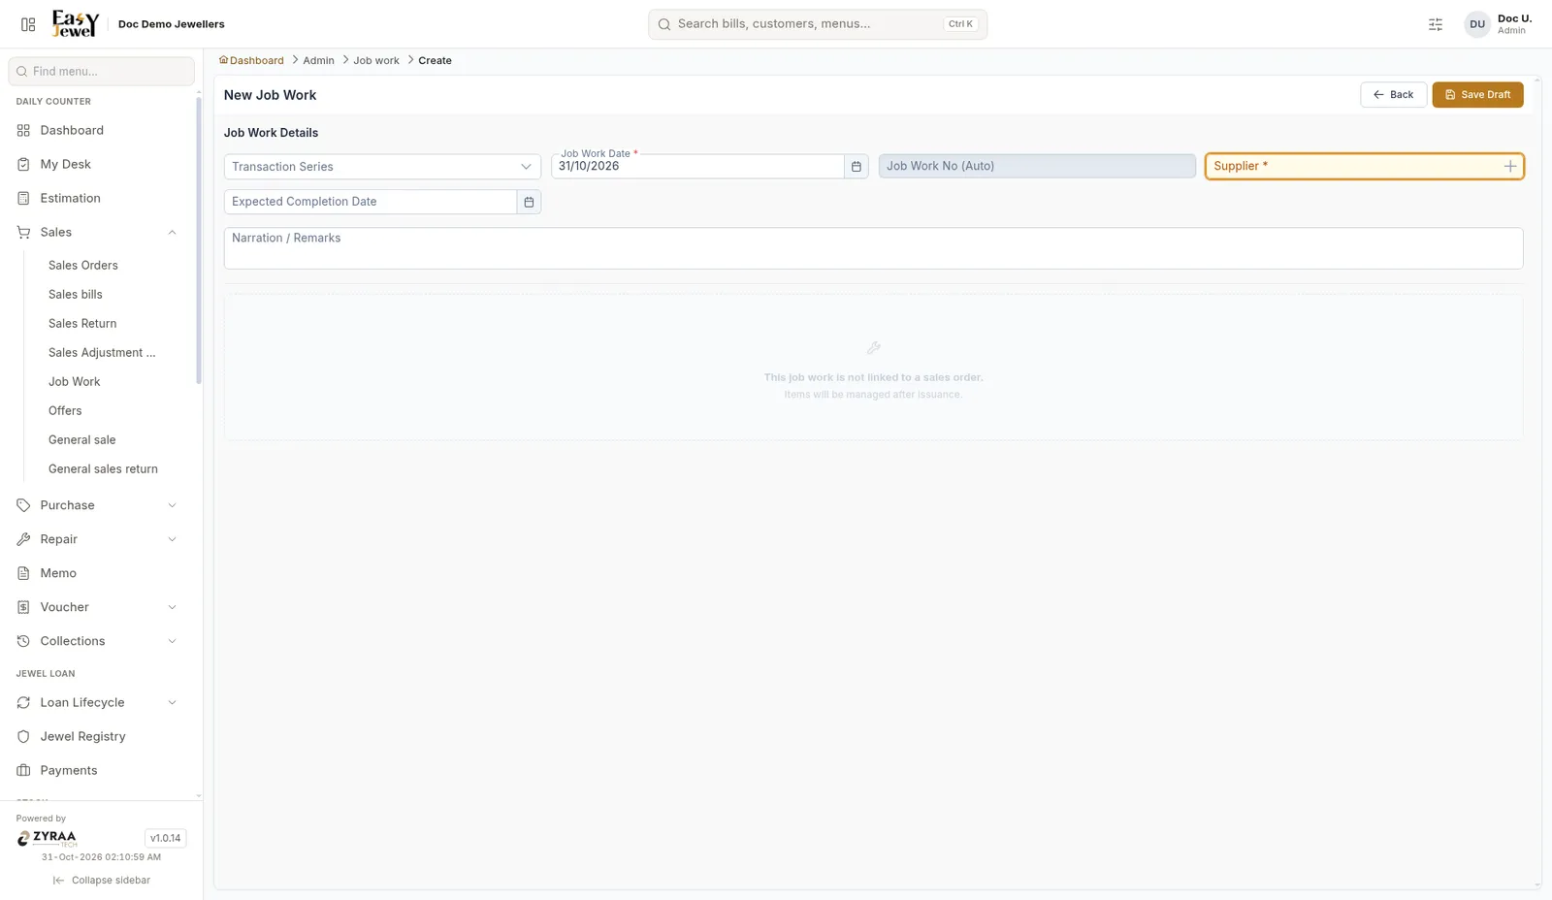The width and height of the screenshot is (1552, 900).
Task: Open the app grid layout icon
Action: click(28, 24)
